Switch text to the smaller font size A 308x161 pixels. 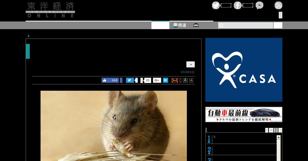tap(191, 80)
